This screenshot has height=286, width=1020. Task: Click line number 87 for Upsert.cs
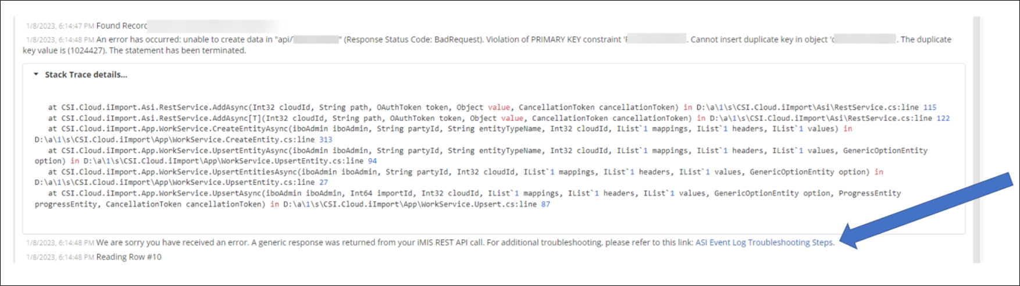point(545,204)
